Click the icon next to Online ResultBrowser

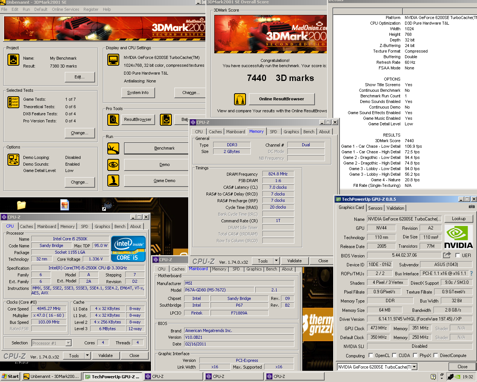(240, 99)
